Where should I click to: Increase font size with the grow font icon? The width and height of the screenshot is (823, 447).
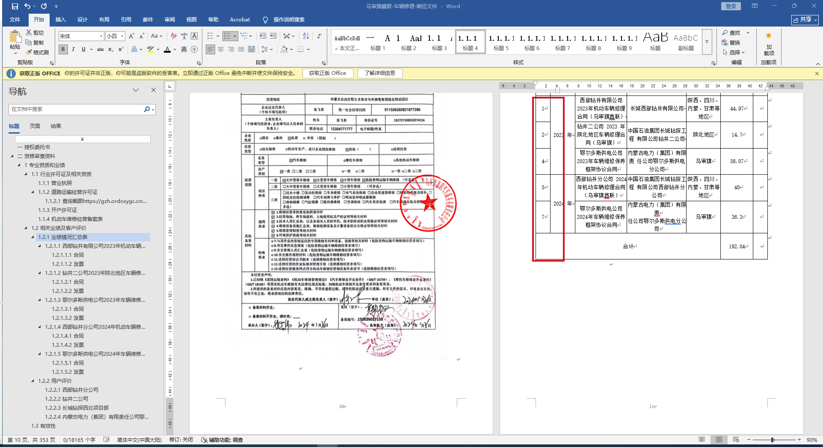pyautogui.click(x=131, y=36)
